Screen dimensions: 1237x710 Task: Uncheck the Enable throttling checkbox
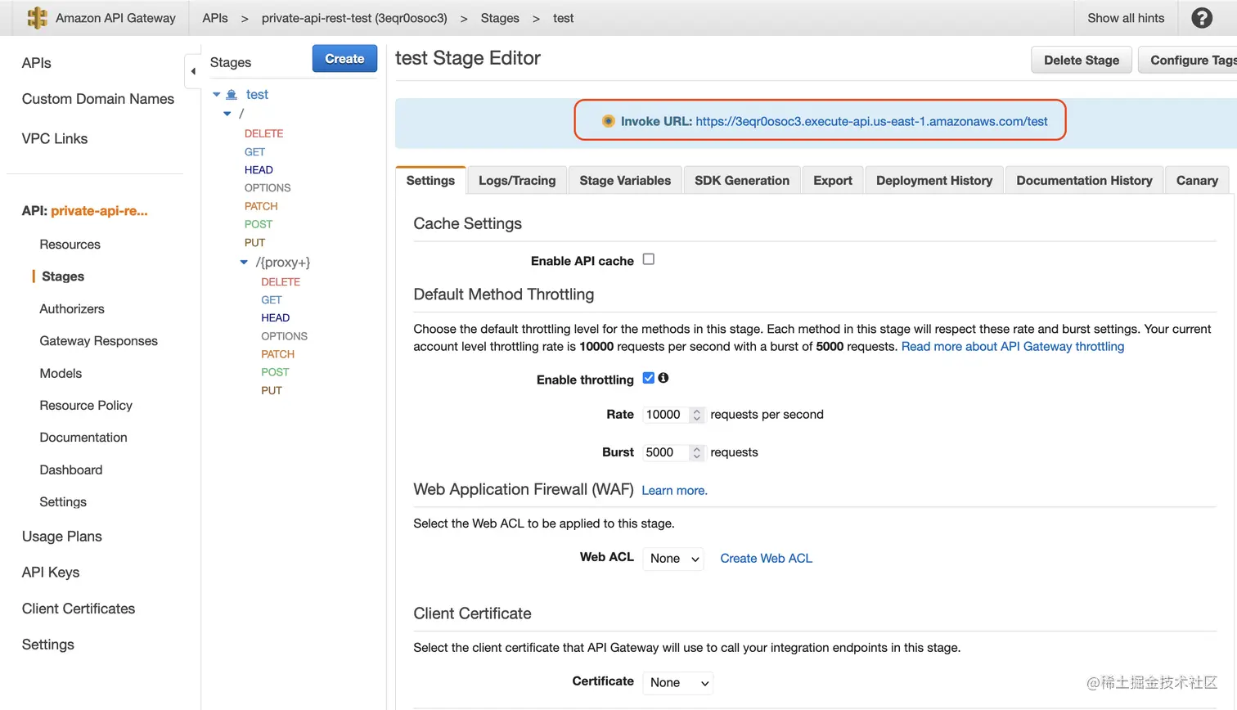[649, 378]
